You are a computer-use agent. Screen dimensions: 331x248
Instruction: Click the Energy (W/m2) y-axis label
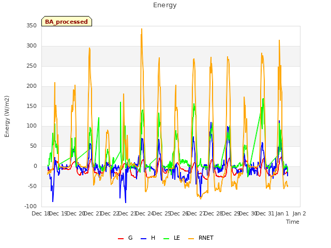[7, 116]
